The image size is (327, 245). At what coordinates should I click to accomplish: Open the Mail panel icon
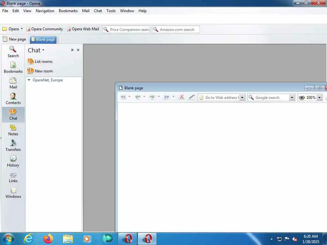click(x=13, y=83)
